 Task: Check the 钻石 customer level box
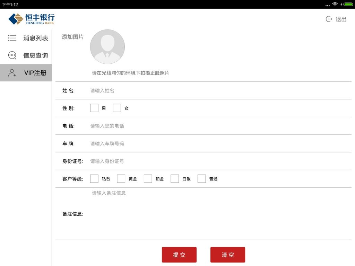[94, 179]
